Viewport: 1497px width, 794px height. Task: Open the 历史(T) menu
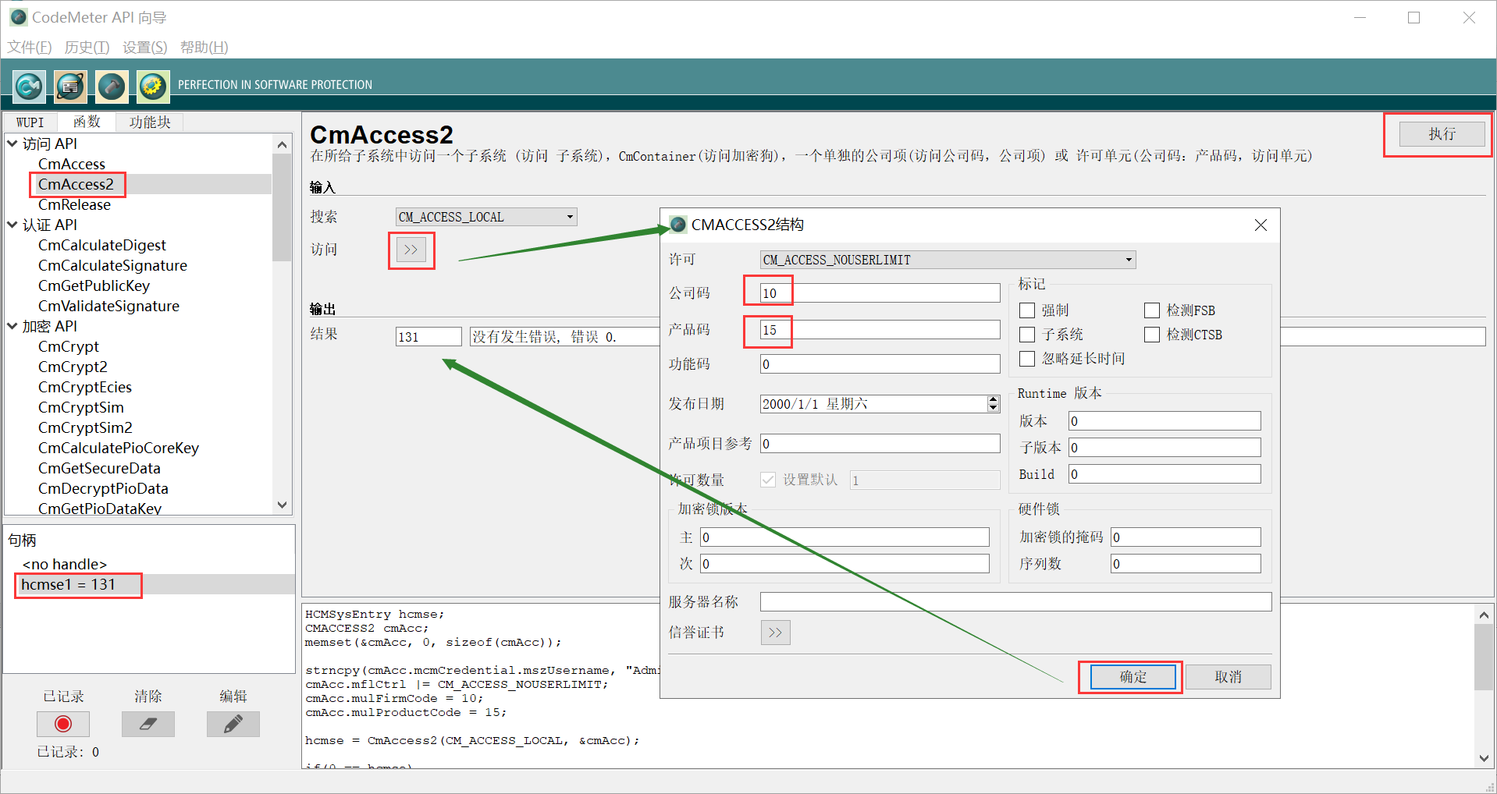(87, 48)
